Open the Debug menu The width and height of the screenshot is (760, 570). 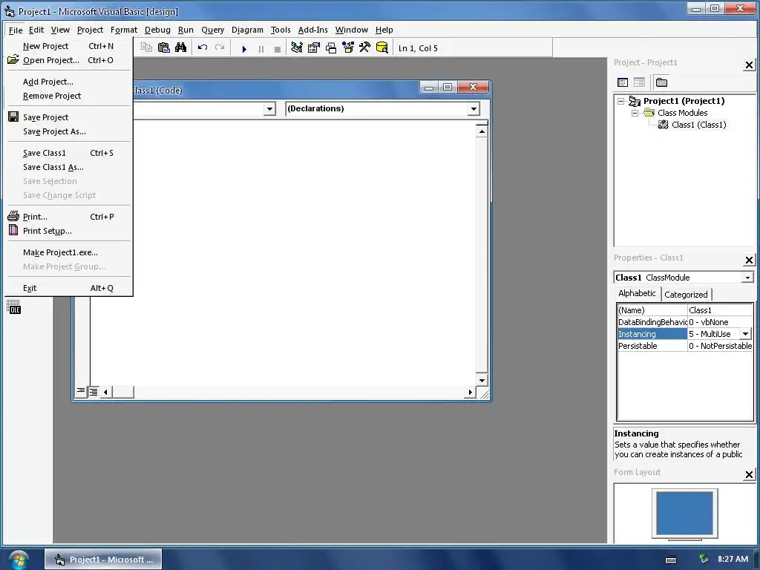click(x=157, y=30)
